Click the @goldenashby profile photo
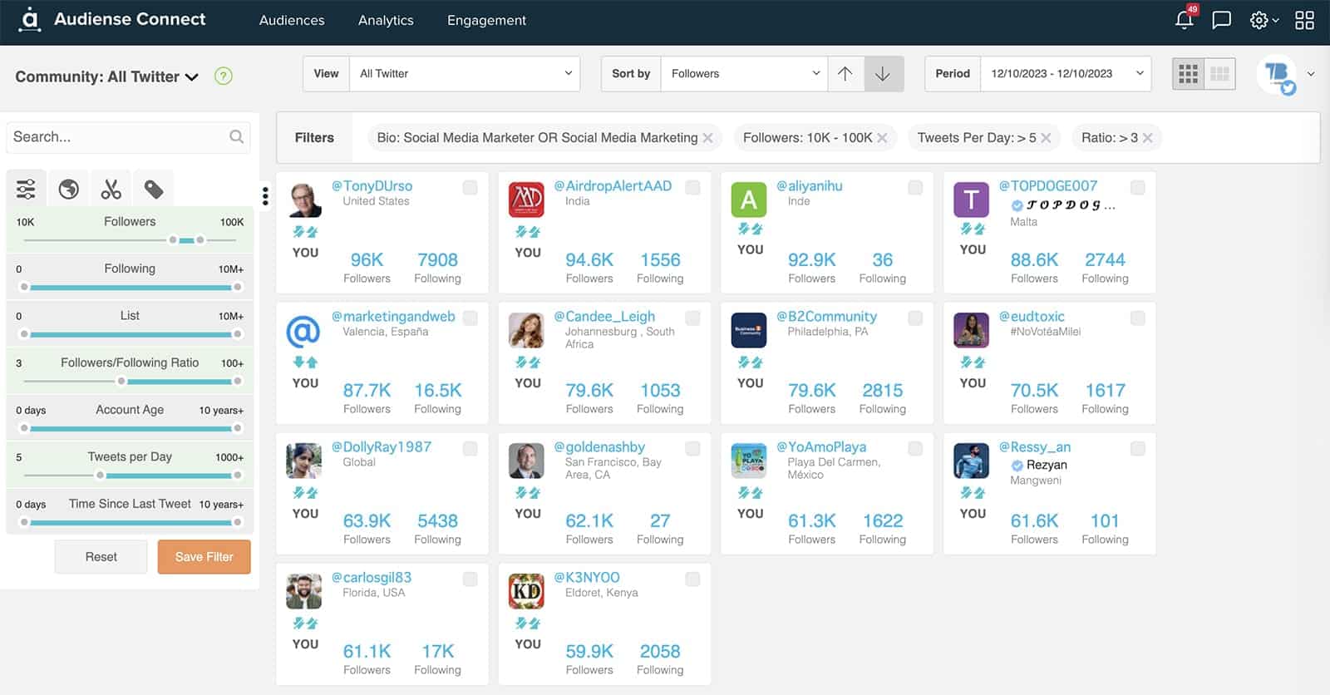Image resolution: width=1330 pixels, height=695 pixels. pyautogui.click(x=526, y=461)
